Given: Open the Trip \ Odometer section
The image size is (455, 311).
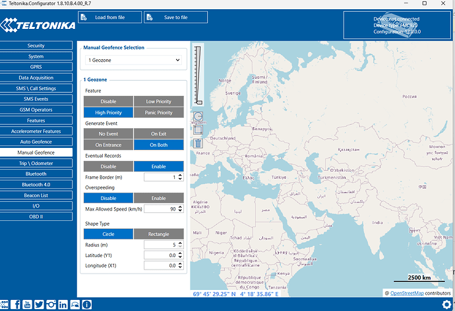Looking at the screenshot, I should (36, 163).
